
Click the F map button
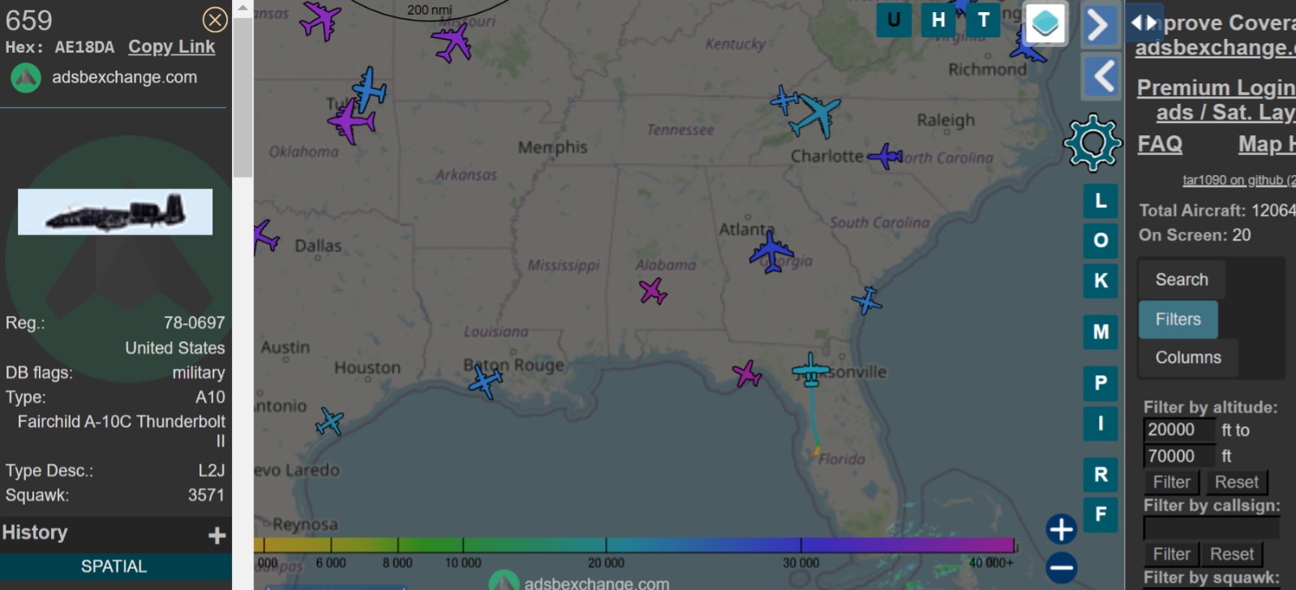click(1101, 514)
